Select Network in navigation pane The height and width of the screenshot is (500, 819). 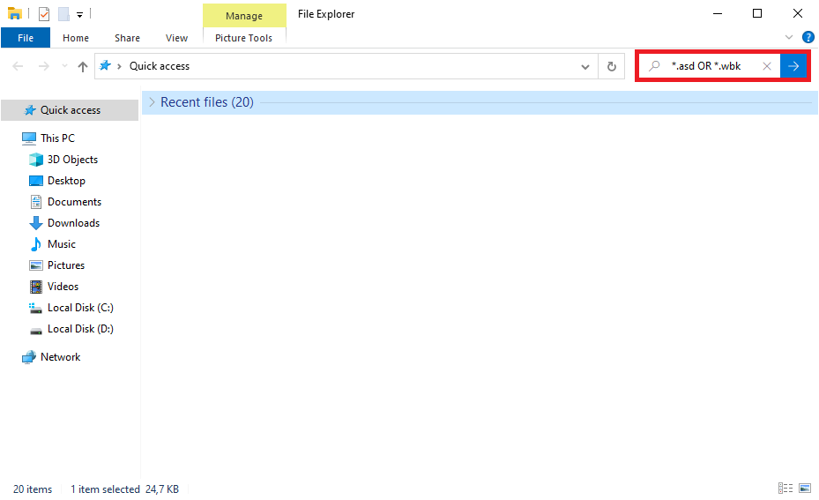click(x=60, y=357)
